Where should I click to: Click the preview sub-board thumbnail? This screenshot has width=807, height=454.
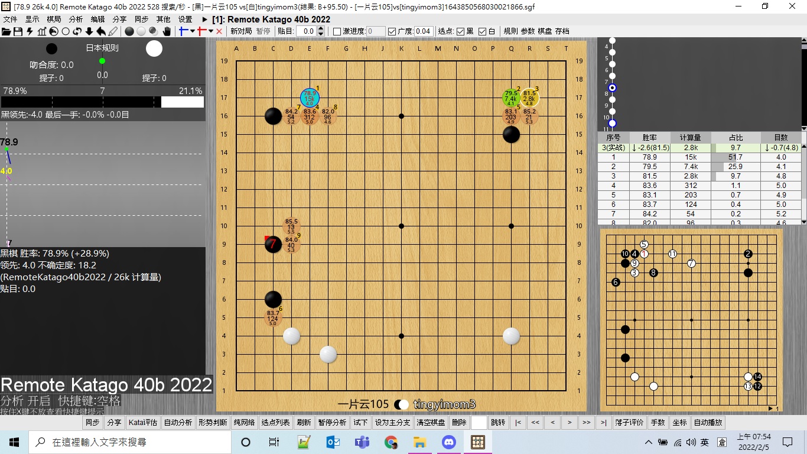[x=691, y=320]
